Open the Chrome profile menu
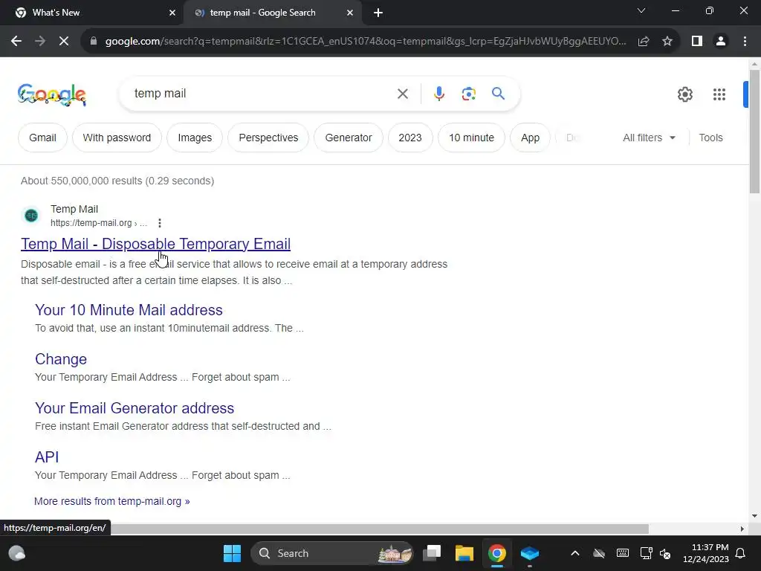 721,42
